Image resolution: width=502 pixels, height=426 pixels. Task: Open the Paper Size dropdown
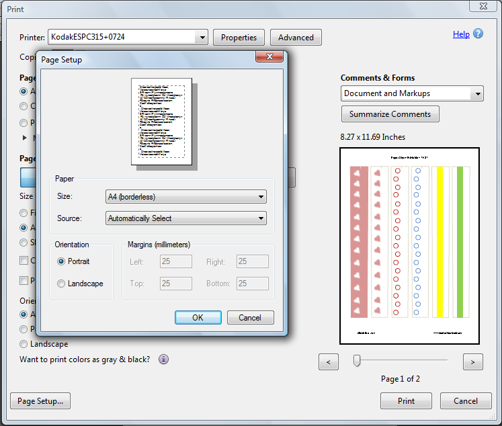click(x=186, y=196)
